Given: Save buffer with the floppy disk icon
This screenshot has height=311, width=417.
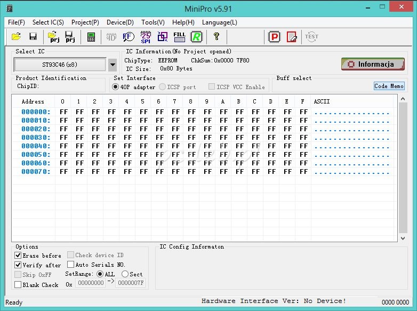Looking at the screenshot, I should click(x=33, y=36).
